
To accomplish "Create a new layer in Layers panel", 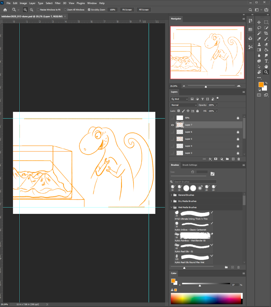I will (x=233, y=159).
